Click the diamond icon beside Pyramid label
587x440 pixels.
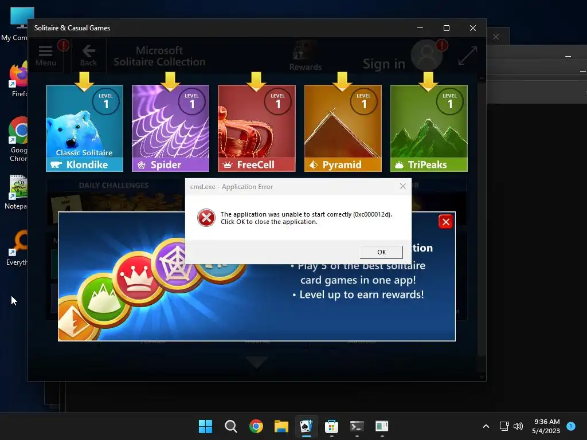point(314,165)
